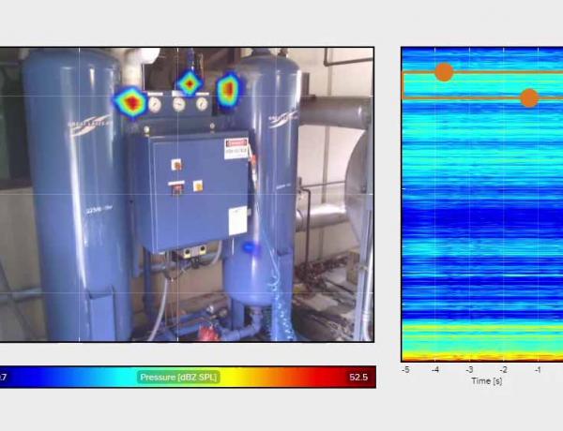Image resolution: width=563 pixels, height=431 pixels.
Task: Click the middle hotspot above the gauges
Action: [x=190, y=83]
